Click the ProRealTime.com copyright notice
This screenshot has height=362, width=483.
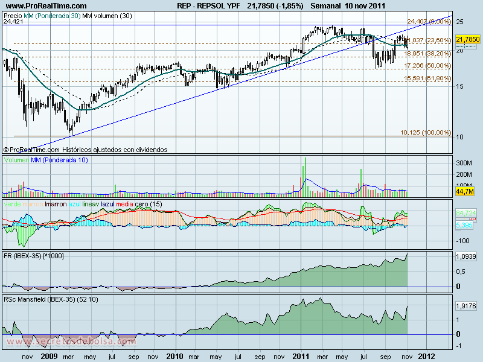85,150
